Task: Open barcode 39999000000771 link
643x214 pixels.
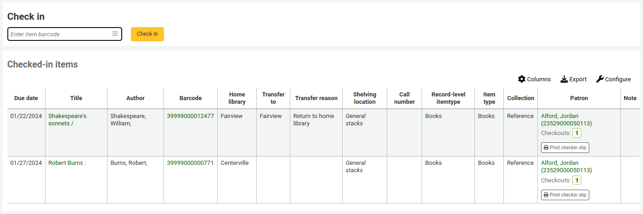Action: tap(190, 163)
